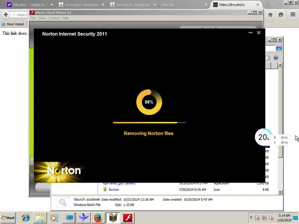Open the clock showing 3:14 AM
The width and height of the screenshot is (299, 224).
coord(284,218)
